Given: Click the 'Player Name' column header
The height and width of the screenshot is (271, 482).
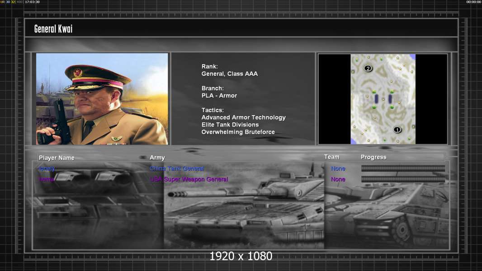Looking at the screenshot, I should click(x=57, y=158).
